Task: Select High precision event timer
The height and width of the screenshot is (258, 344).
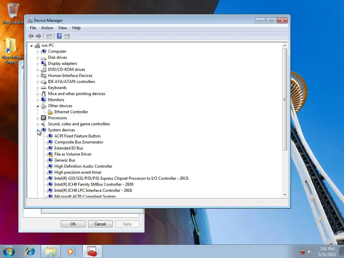Action: tap(78, 172)
